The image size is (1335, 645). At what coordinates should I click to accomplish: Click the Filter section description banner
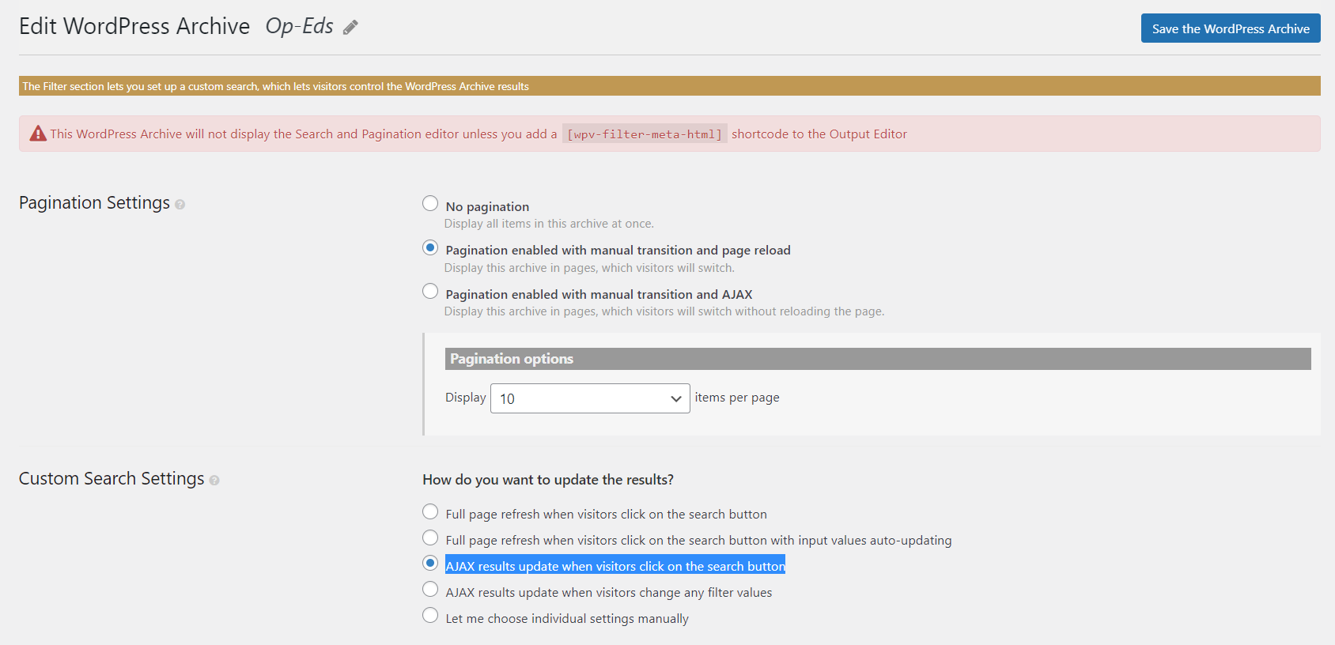[x=670, y=86]
